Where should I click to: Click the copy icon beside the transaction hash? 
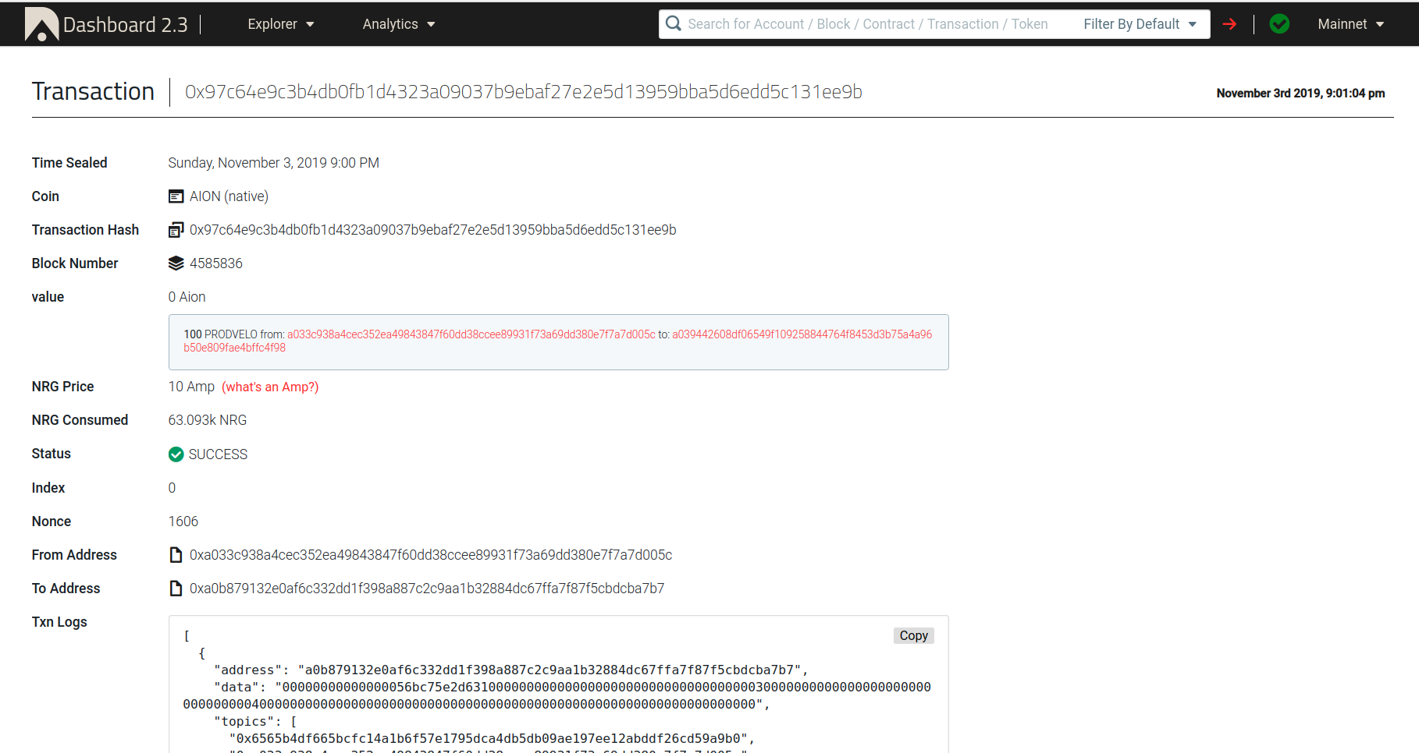coord(176,229)
